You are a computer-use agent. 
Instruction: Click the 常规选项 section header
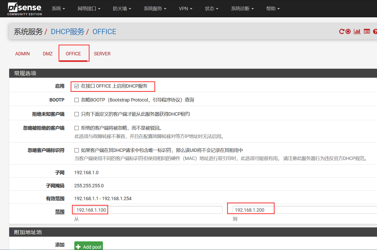tap(193, 73)
